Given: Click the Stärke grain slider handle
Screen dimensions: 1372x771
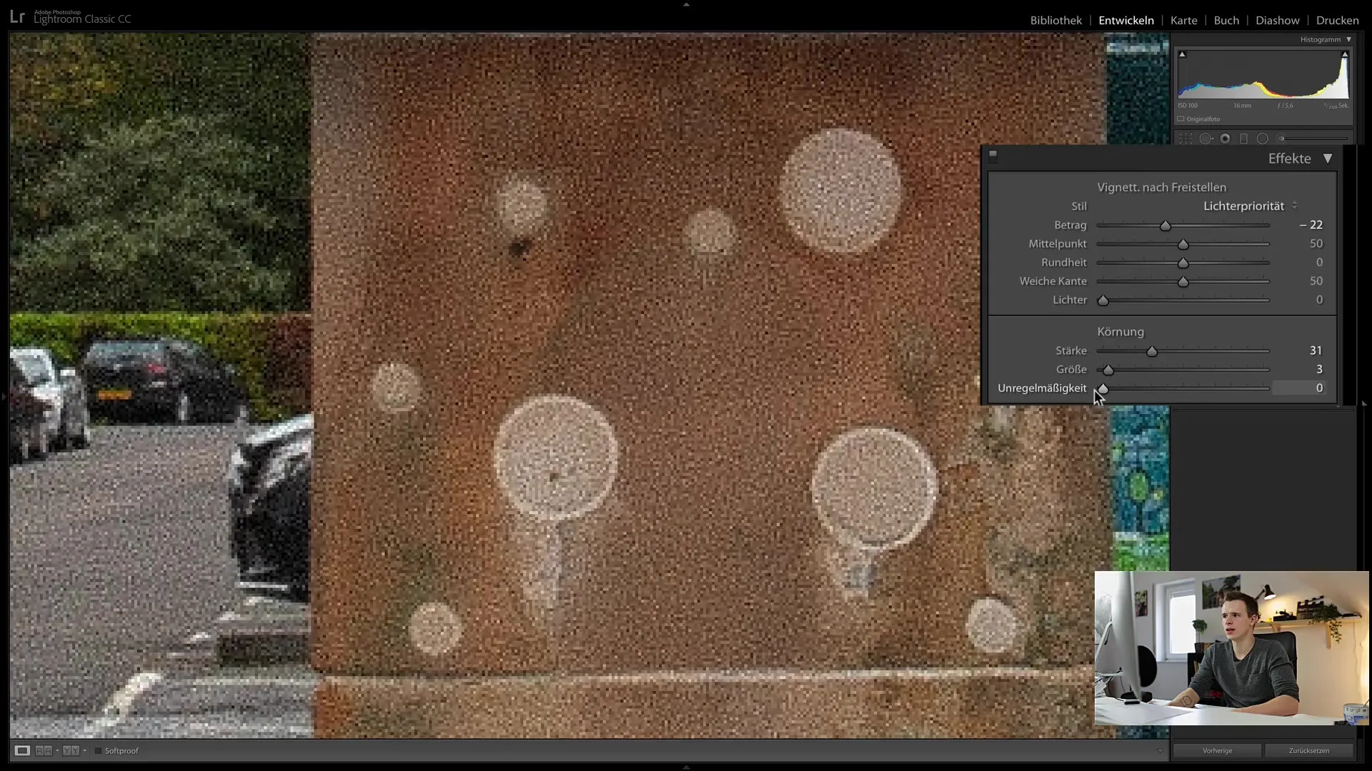Looking at the screenshot, I should 1152,351.
